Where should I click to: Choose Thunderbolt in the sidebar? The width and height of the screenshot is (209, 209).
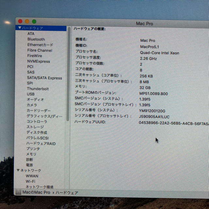(38, 88)
